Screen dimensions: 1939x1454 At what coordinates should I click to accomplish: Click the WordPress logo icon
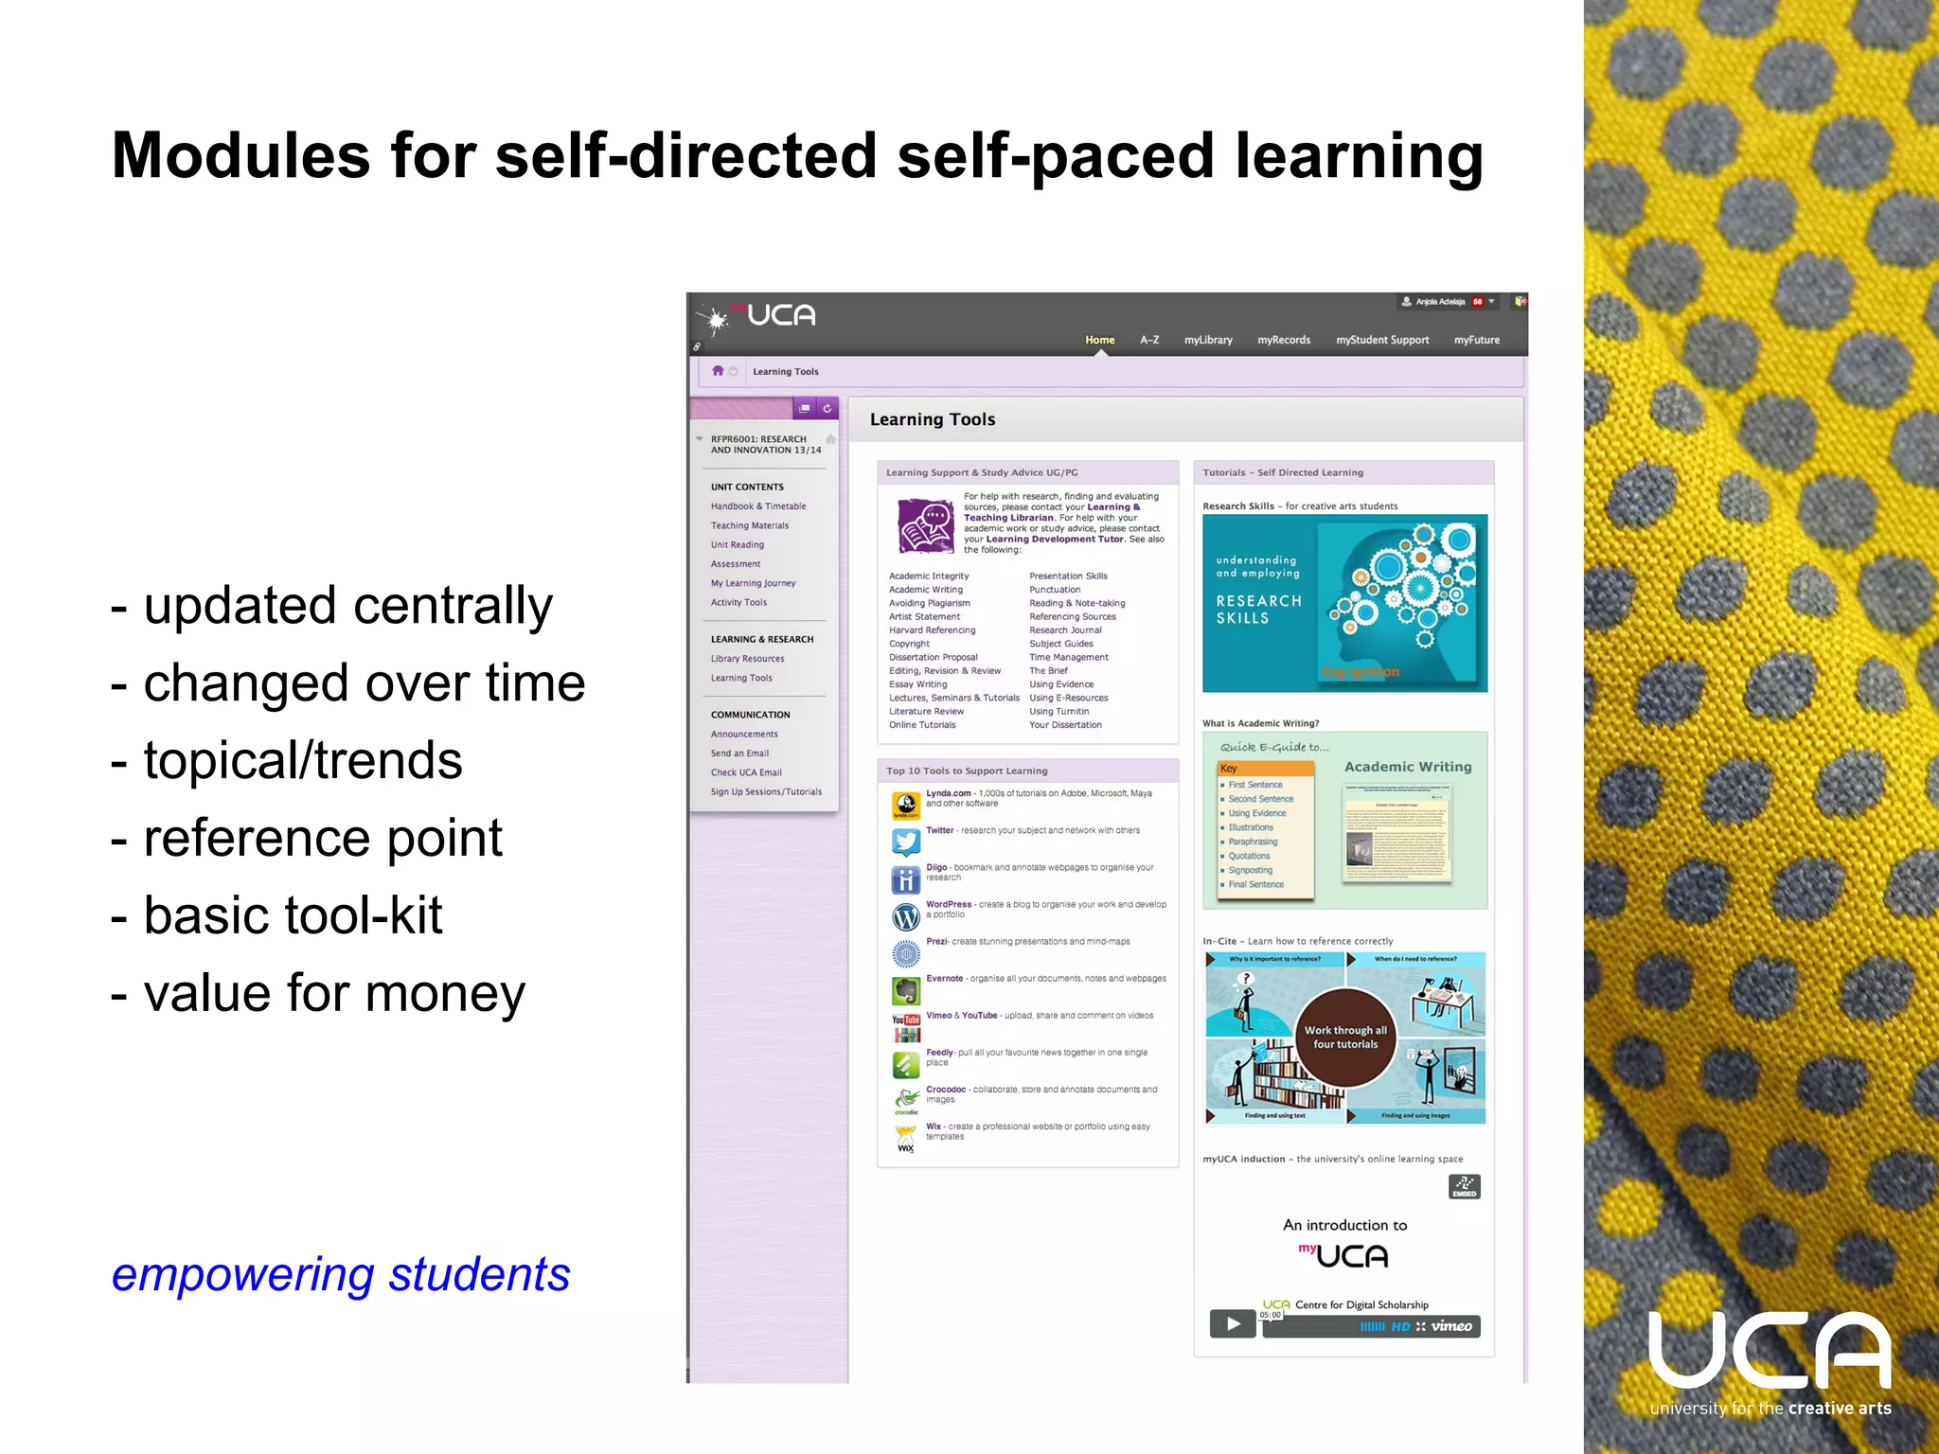(906, 916)
